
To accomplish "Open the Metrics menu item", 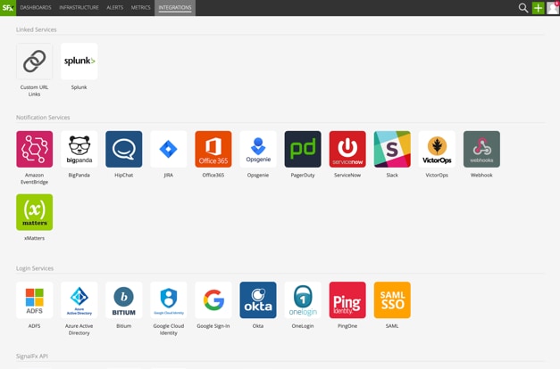I will 141,7.
